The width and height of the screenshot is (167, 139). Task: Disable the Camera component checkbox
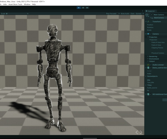[151, 34]
